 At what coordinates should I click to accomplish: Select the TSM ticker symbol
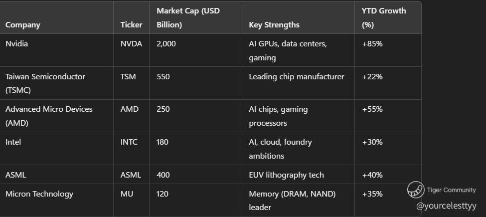128,77
